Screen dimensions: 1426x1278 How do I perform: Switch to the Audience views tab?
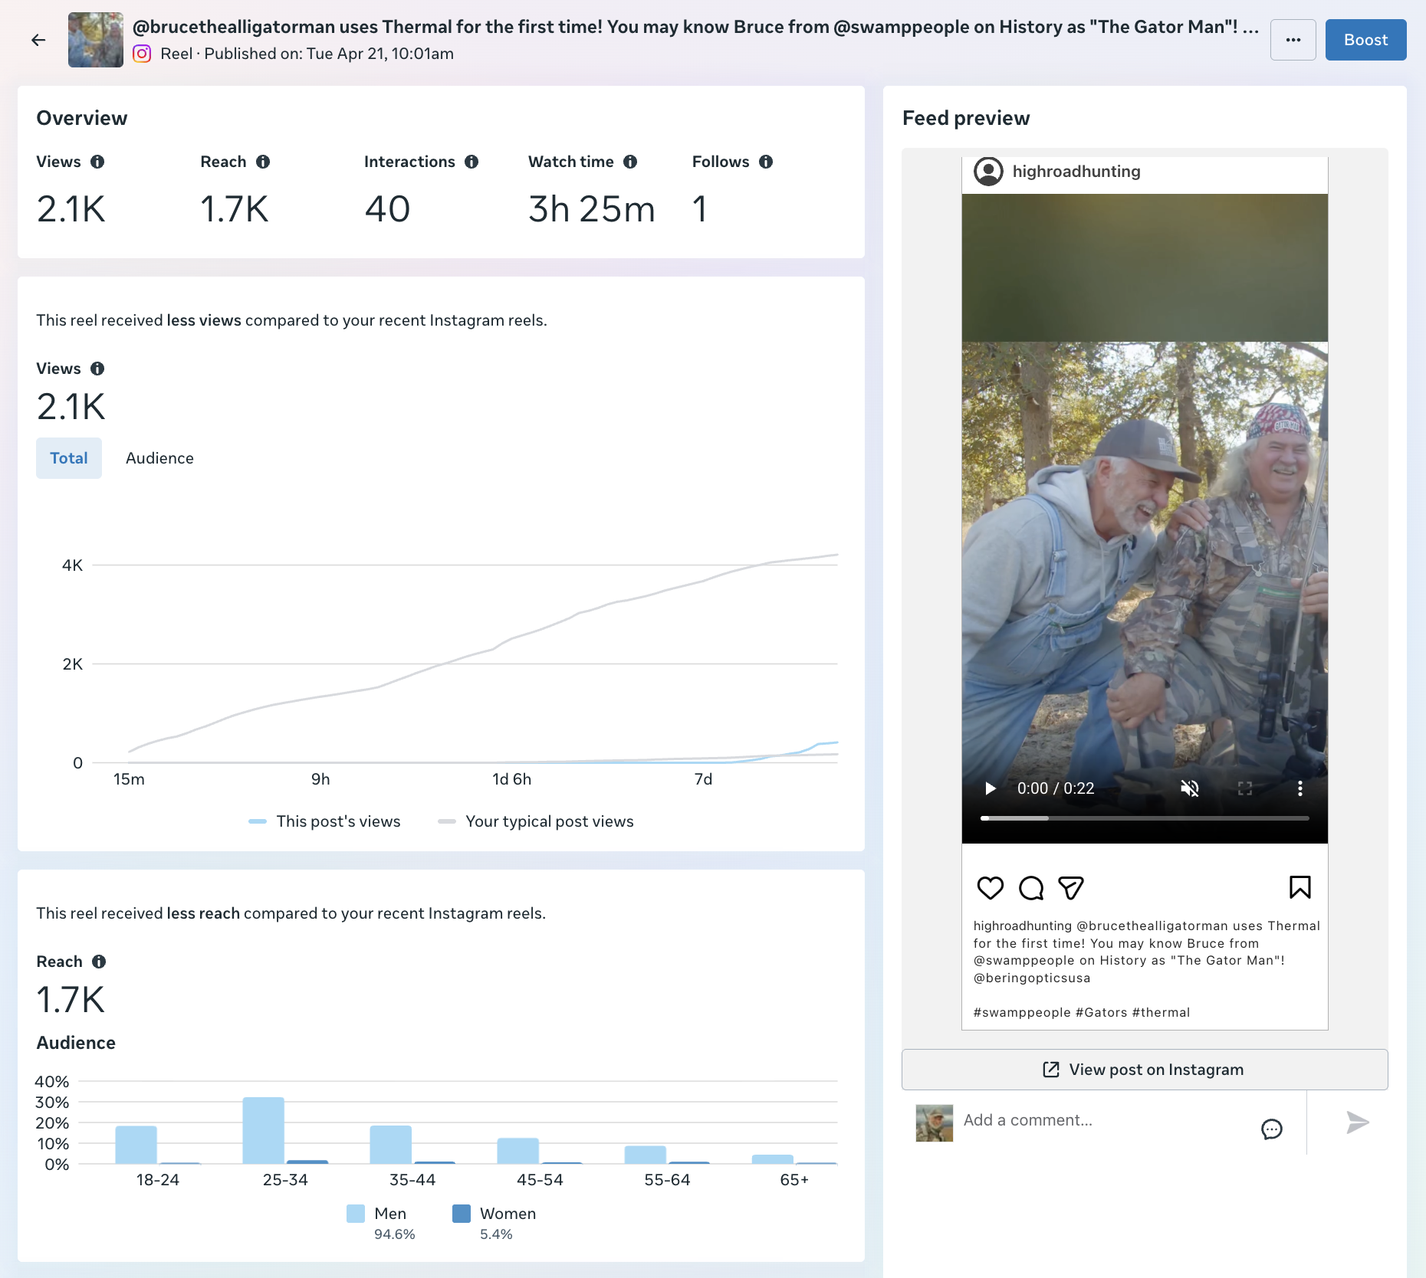coord(159,458)
